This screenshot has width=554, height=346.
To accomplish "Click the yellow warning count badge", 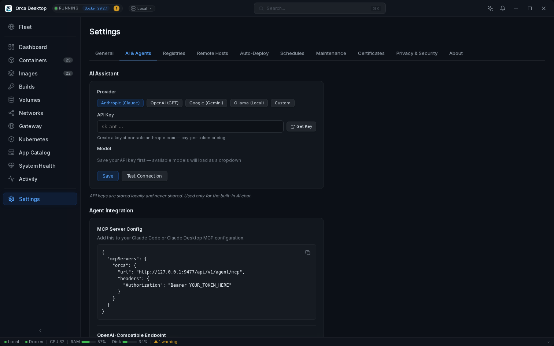I will (117, 8).
